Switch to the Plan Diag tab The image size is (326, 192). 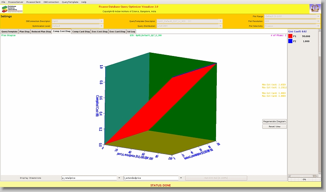point(24,31)
